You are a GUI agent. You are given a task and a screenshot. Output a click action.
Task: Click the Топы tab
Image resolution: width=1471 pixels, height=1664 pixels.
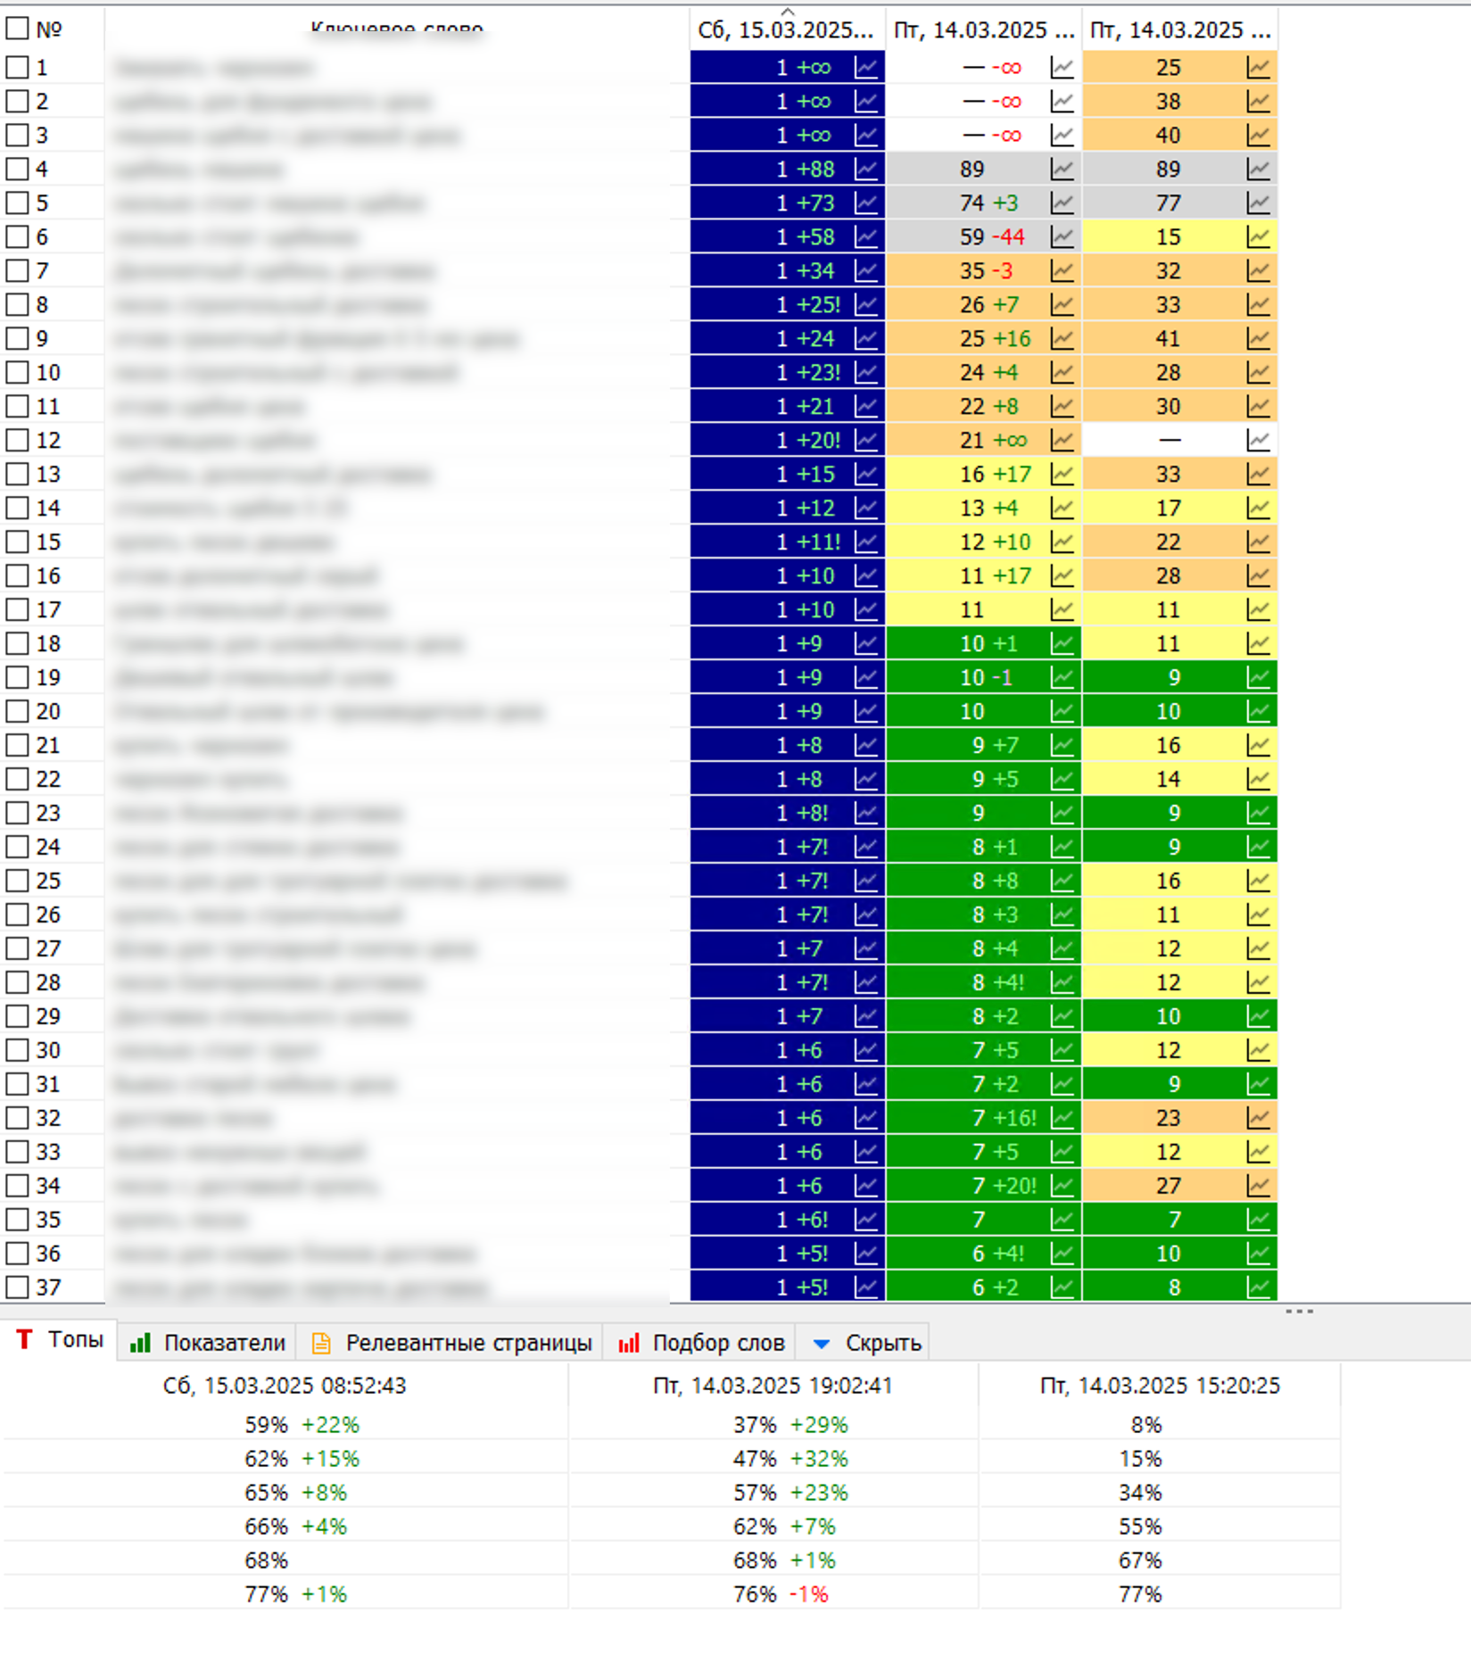coord(60,1340)
